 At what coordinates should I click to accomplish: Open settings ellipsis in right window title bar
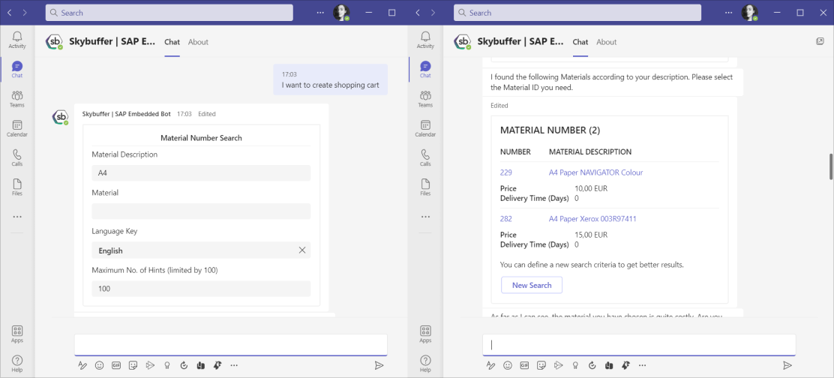coord(728,13)
